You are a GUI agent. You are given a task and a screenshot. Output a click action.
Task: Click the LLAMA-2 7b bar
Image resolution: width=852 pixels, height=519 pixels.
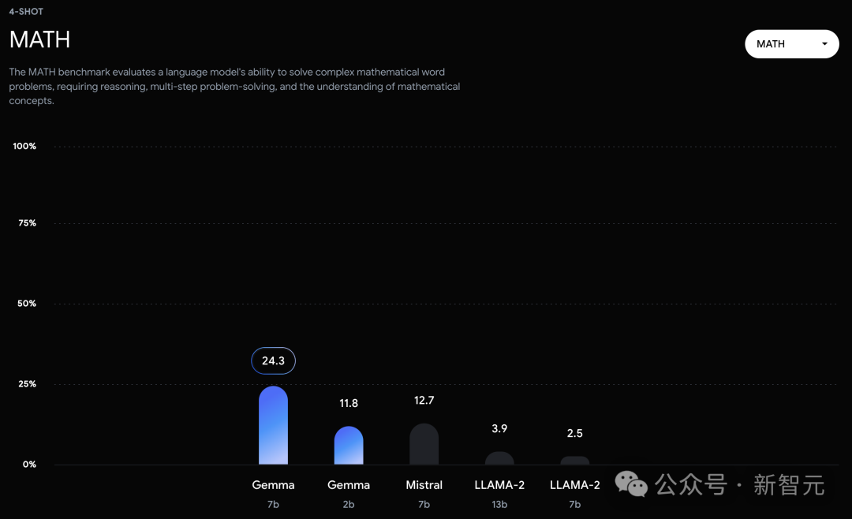tap(574, 461)
